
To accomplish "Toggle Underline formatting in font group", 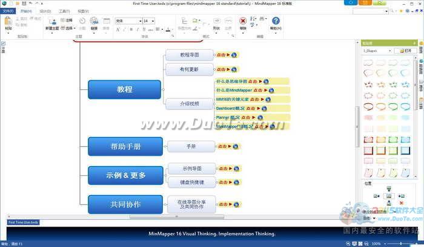I will pyautogui.click(x=144, y=30).
